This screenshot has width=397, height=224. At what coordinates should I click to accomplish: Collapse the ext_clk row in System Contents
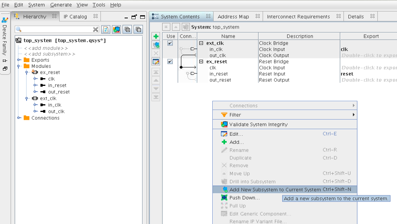[x=201, y=43]
